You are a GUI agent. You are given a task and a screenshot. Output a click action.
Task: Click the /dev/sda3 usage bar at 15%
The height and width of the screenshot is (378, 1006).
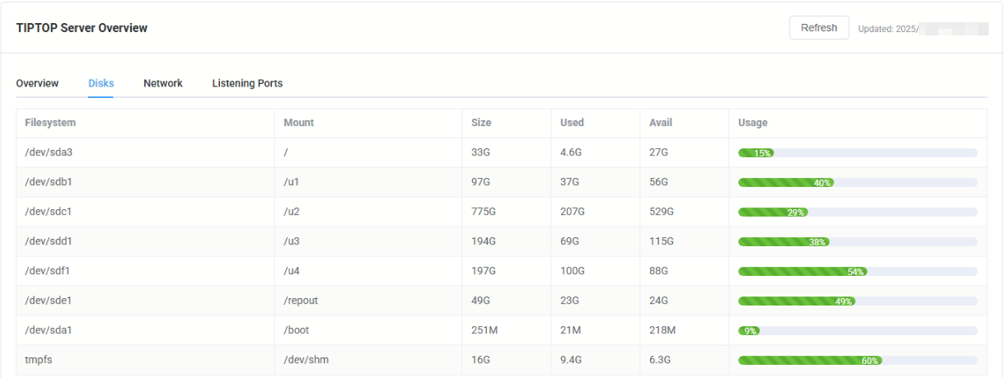coord(857,153)
